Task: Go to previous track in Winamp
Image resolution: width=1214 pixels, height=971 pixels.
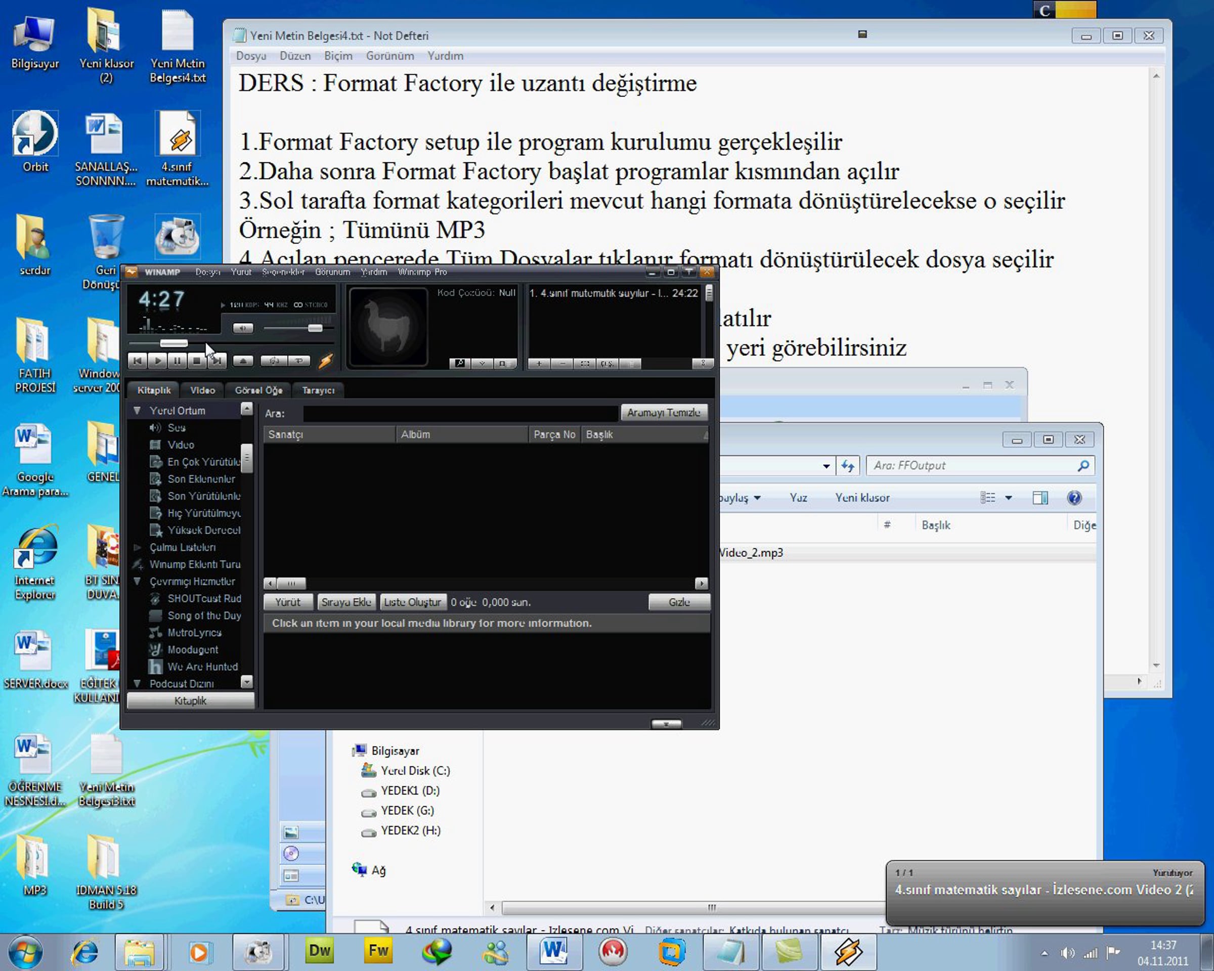Action: [x=138, y=361]
